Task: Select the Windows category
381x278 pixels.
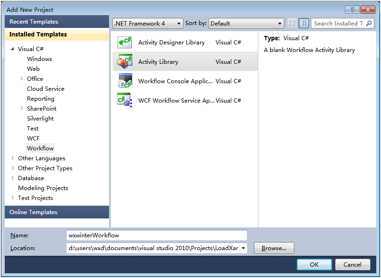Action: (39, 59)
